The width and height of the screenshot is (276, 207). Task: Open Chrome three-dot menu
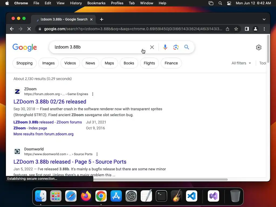pos(264,29)
